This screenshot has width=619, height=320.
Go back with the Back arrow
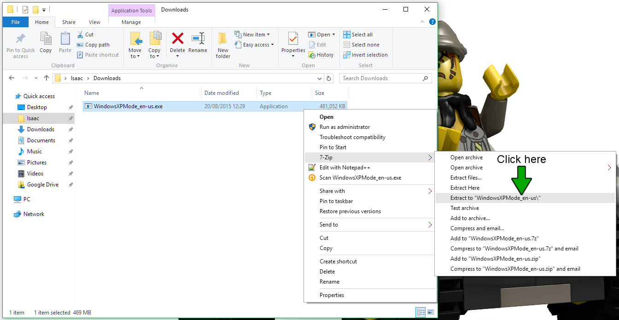click(12, 78)
